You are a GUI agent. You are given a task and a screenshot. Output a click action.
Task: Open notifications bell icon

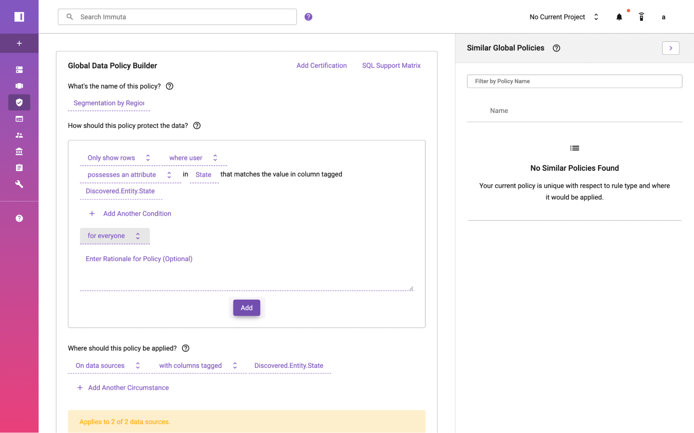(x=619, y=17)
